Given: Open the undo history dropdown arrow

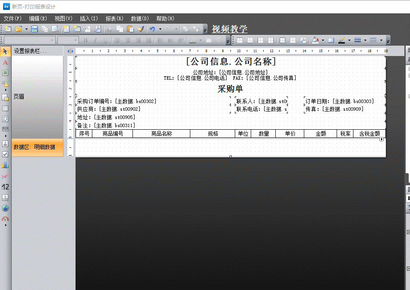Looking at the screenshot, I should [x=160, y=29].
